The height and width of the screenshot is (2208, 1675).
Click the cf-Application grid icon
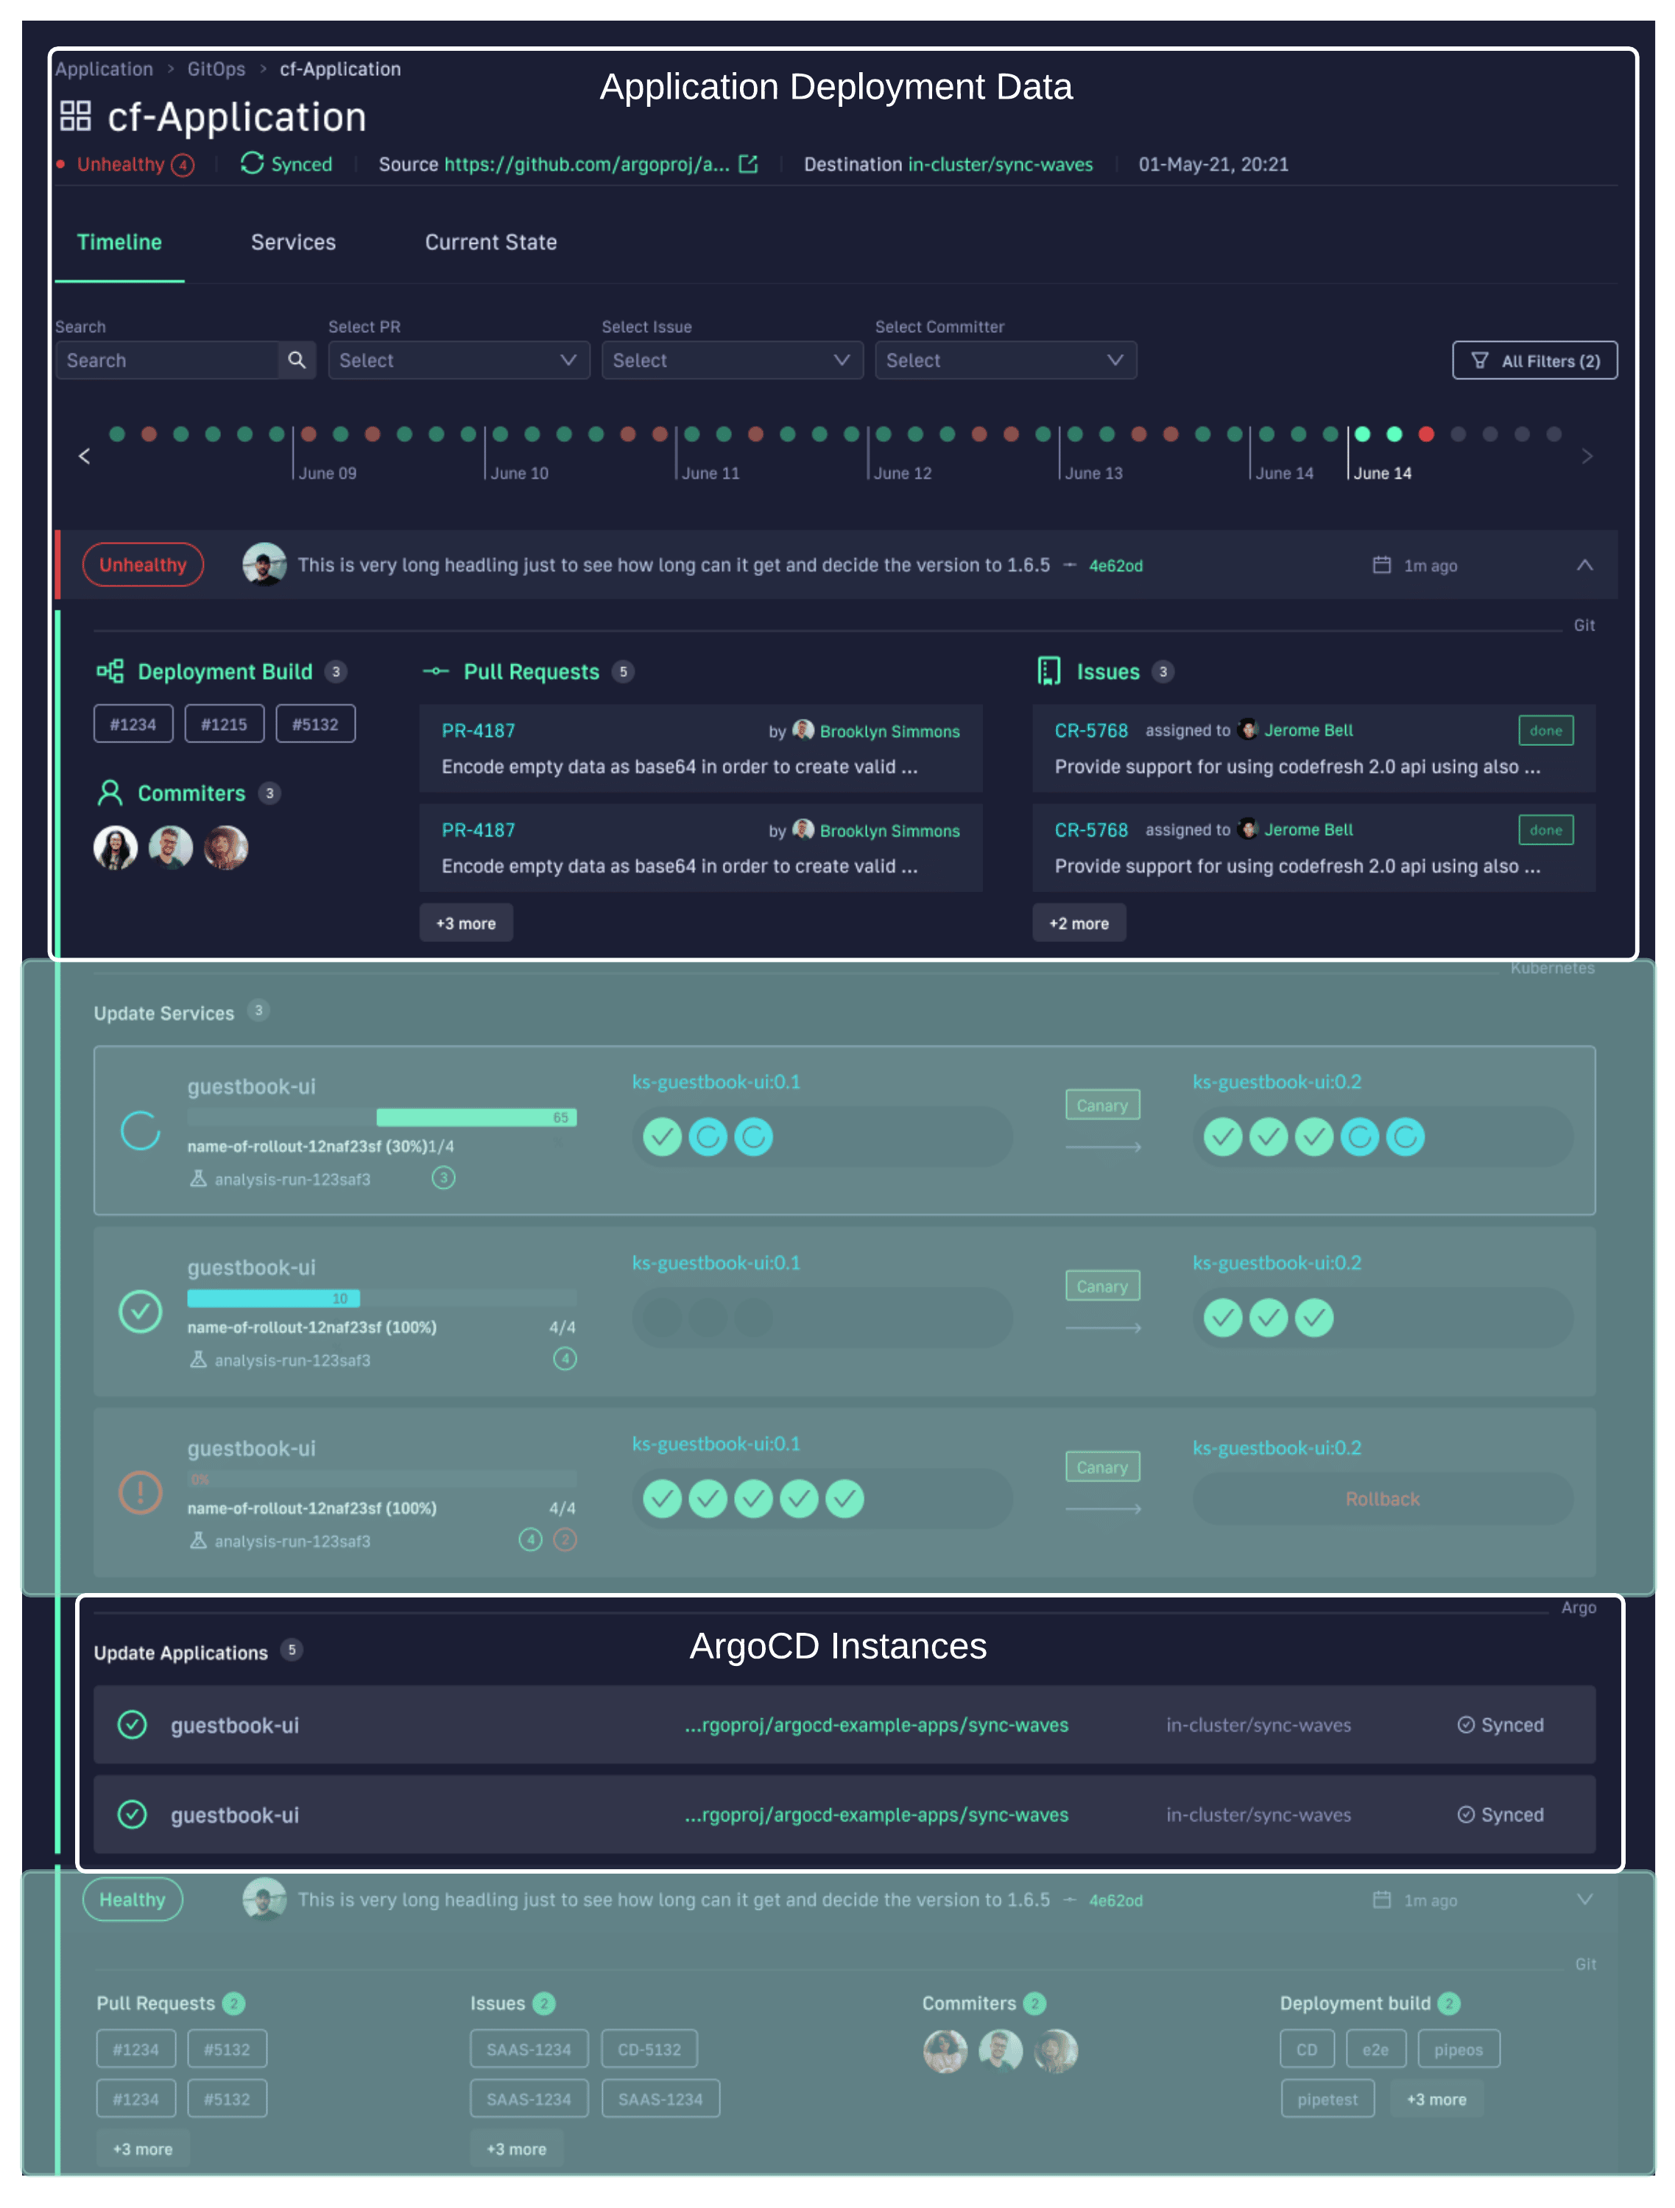[76, 117]
